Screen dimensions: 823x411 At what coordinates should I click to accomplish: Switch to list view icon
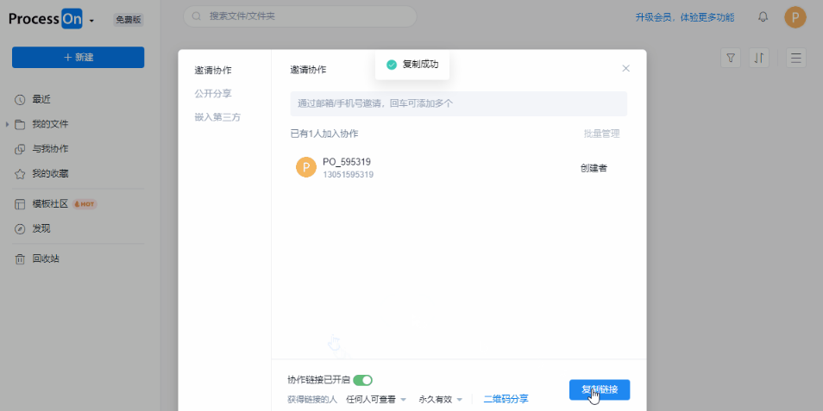coord(795,58)
